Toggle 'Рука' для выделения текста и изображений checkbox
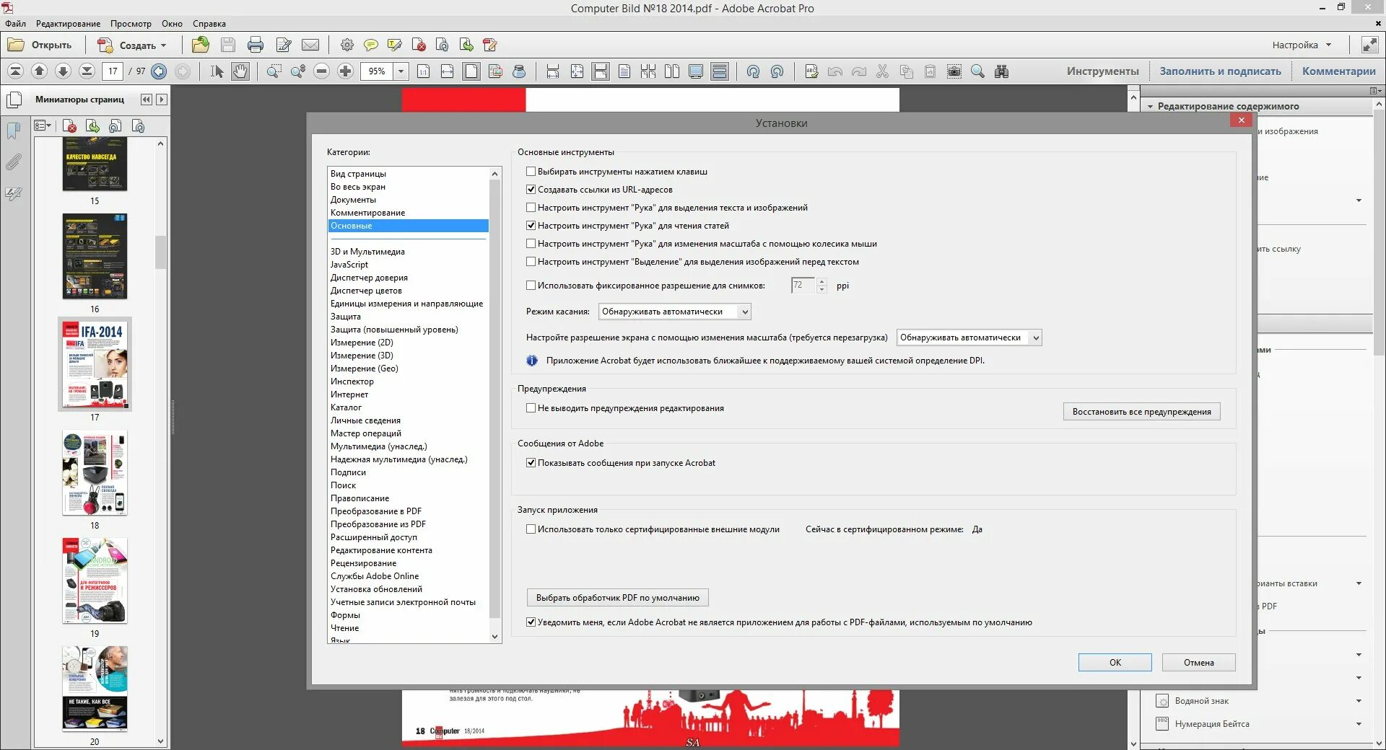Screen dimensions: 1386x750 (531, 208)
